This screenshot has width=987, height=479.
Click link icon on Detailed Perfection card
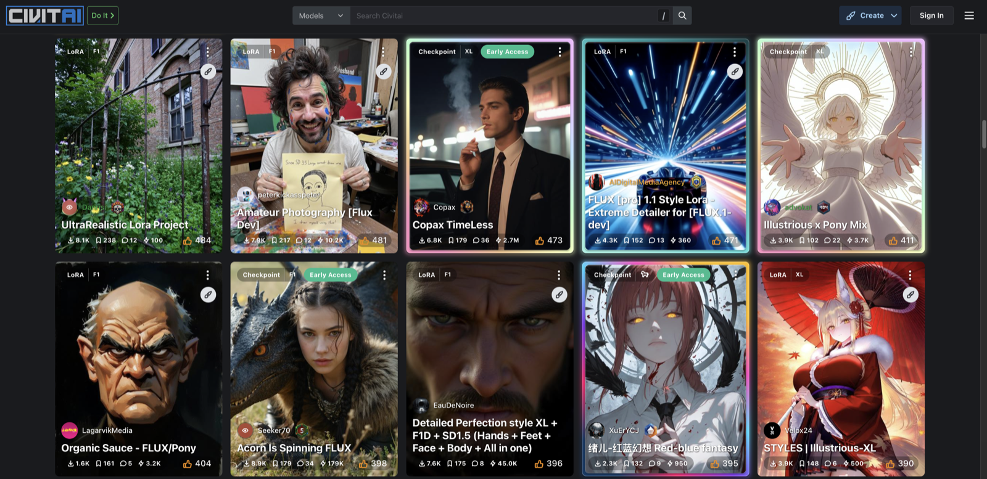(x=559, y=295)
